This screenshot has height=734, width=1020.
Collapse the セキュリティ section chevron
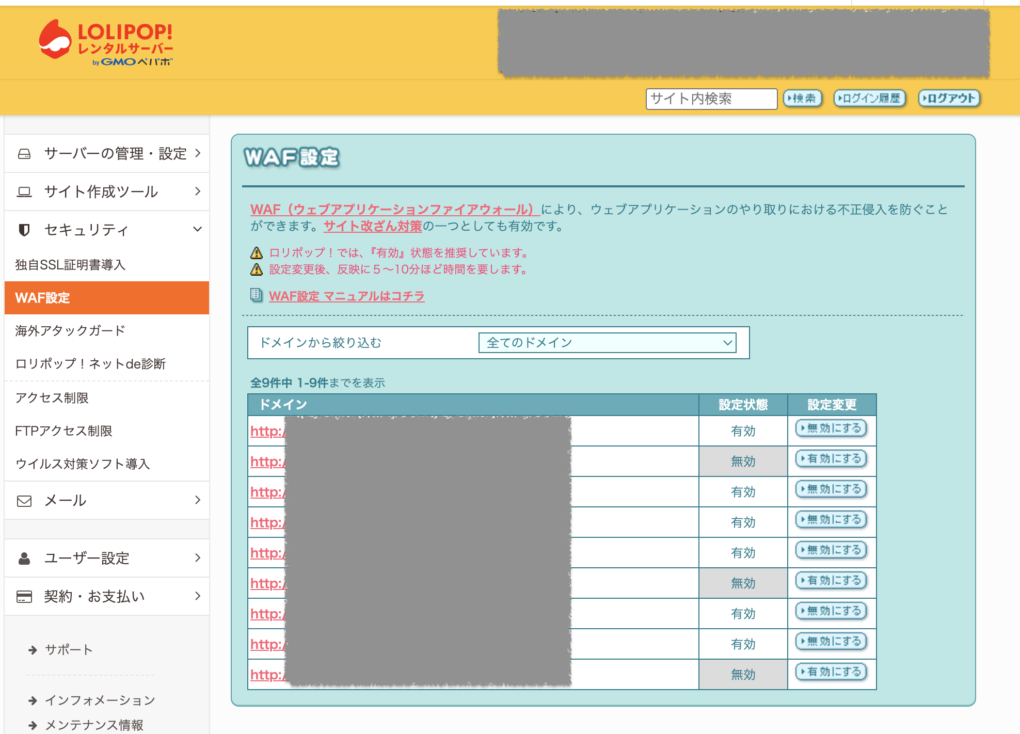[x=197, y=229]
